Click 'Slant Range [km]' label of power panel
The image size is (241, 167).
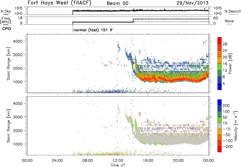click(x=8, y=64)
